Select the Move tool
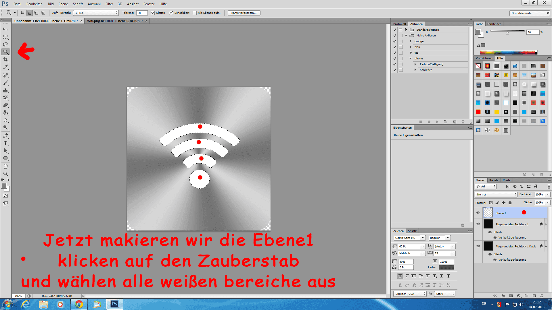Screen dimensions: 552x310 coord(5,30)
